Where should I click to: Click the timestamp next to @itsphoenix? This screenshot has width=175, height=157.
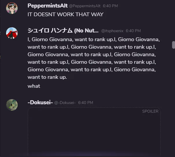coord(133,31)
